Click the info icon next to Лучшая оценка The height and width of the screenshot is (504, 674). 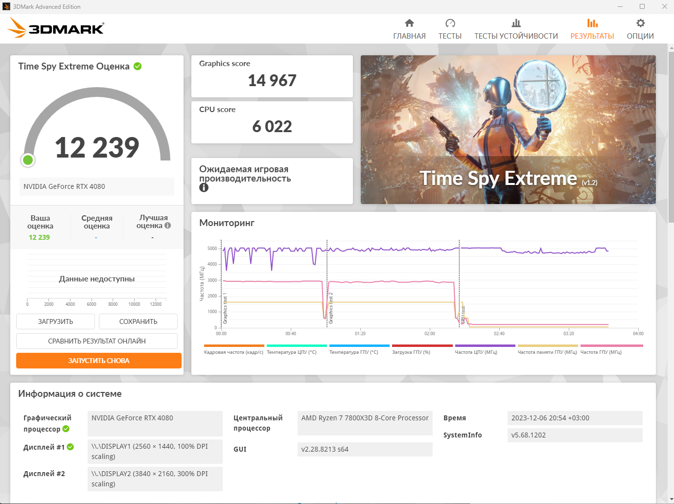click(x=167, y=226)
